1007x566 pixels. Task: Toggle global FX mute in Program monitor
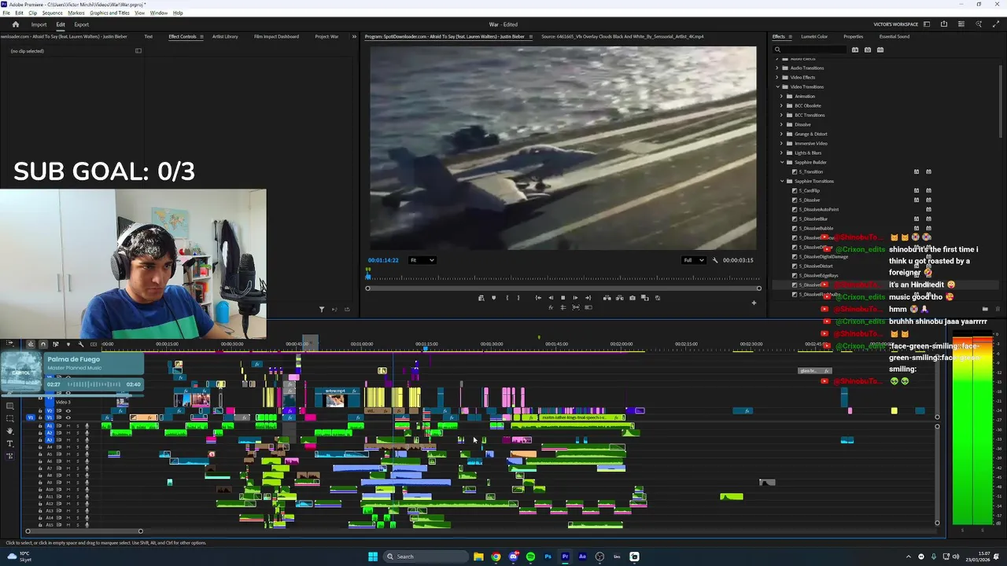coord(551,307)
